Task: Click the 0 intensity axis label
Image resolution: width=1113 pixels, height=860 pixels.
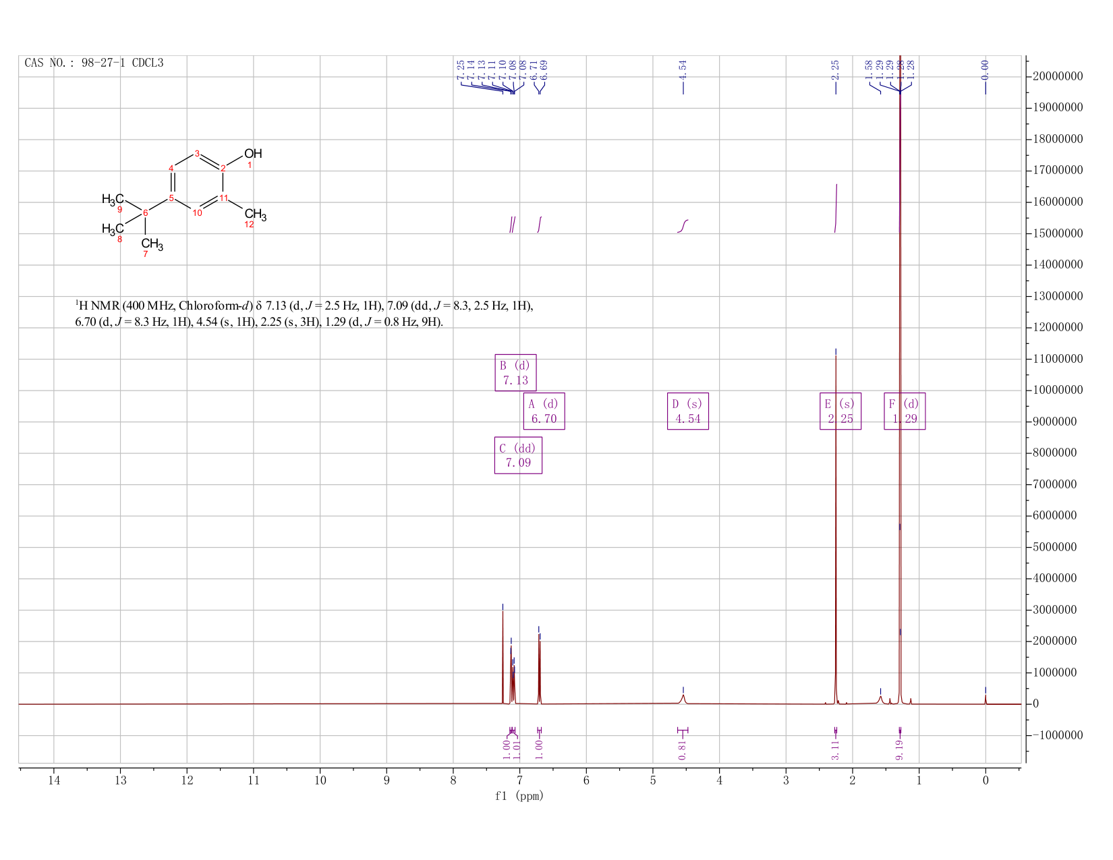Action: click(1035, 704)
